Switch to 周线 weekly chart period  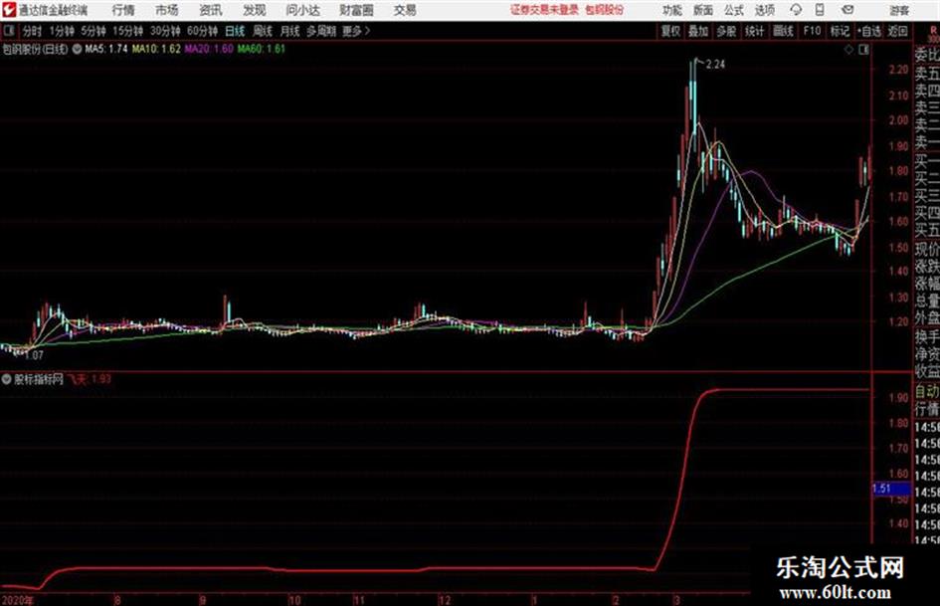(x=263, y=31)
